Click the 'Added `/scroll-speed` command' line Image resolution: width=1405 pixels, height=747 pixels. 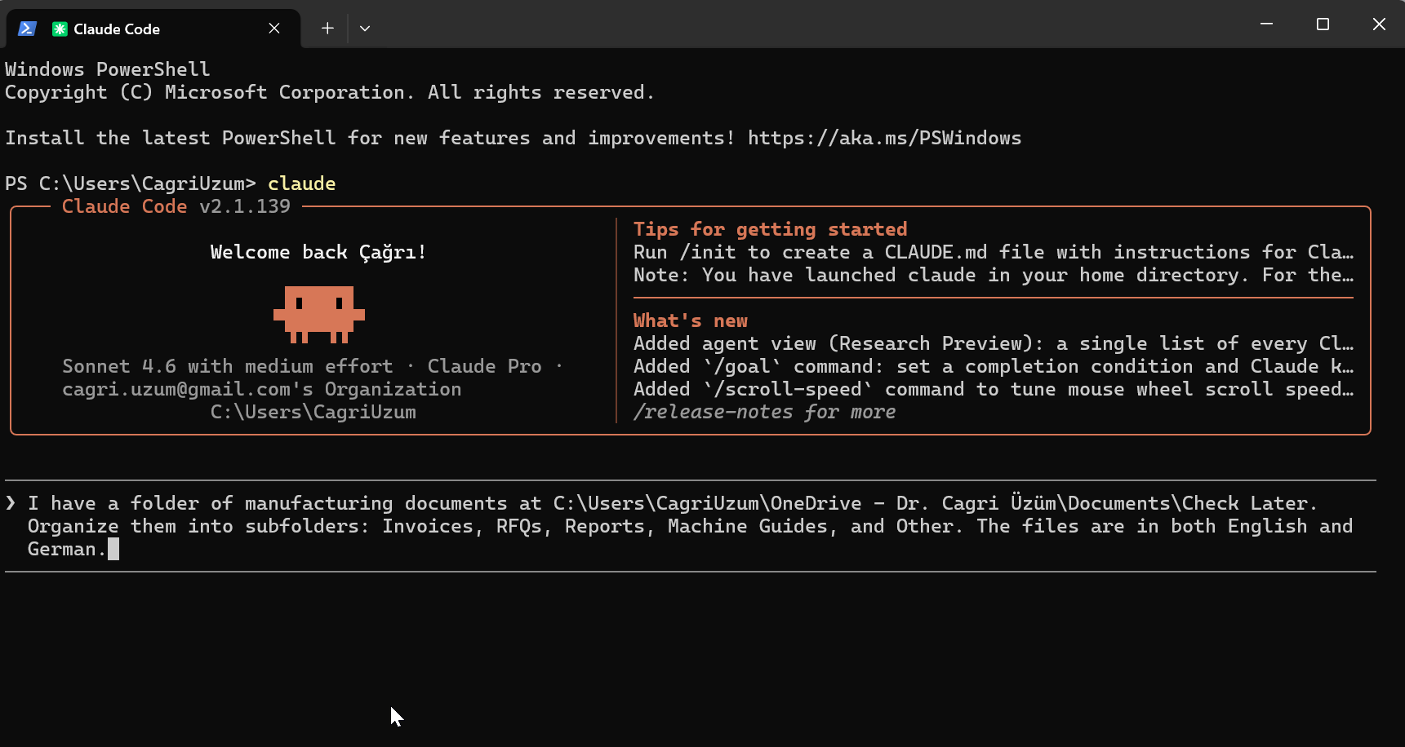pos(994,389)
